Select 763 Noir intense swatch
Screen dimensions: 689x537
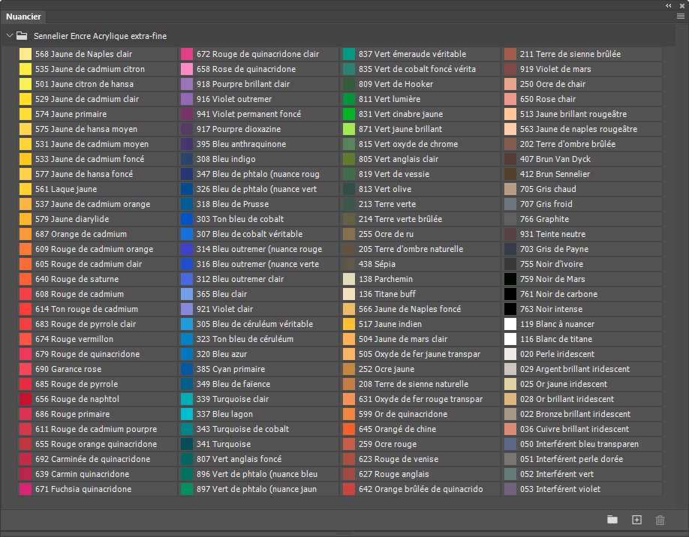[x=582, y=309]
